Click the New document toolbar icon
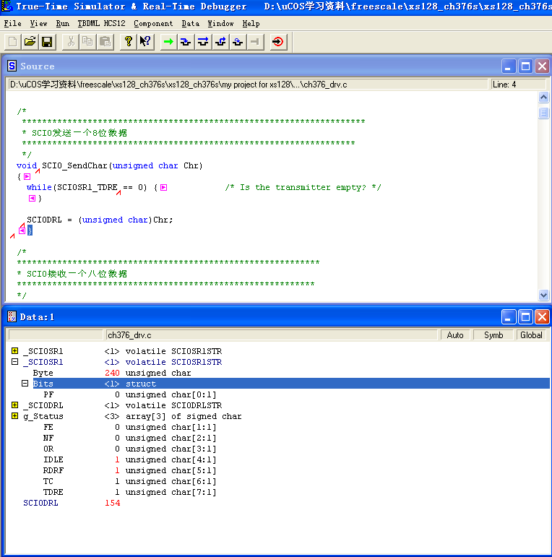This screenshot has height=557, width=552. (x=13, y=42)
